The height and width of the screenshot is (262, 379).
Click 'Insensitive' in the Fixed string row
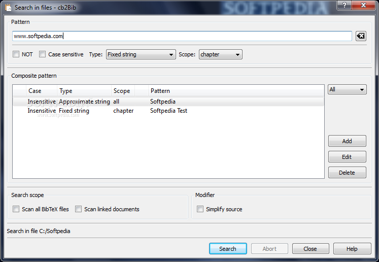click(42, 111)
